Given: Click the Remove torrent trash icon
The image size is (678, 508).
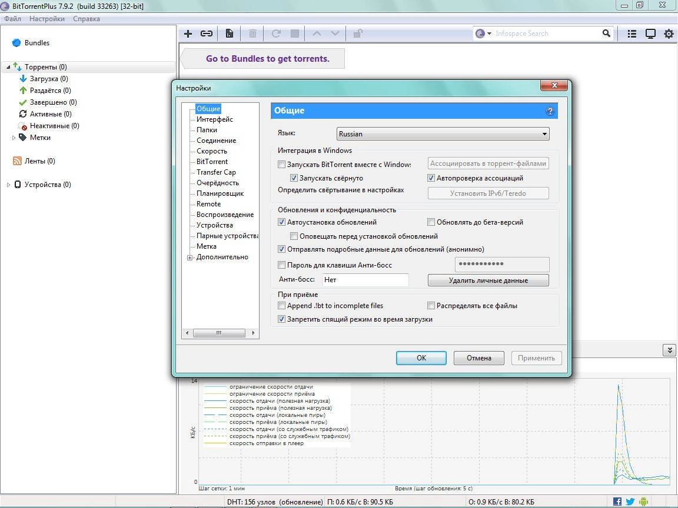Looking at the screenshot, I should (x=253, y=34).
